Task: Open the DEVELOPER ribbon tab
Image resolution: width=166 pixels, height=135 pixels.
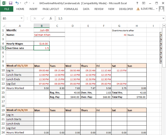Action: 126,9
